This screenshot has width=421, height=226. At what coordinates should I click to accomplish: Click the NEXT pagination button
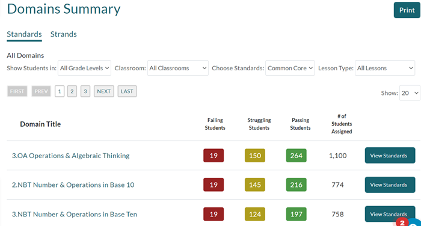coord(103,91)
